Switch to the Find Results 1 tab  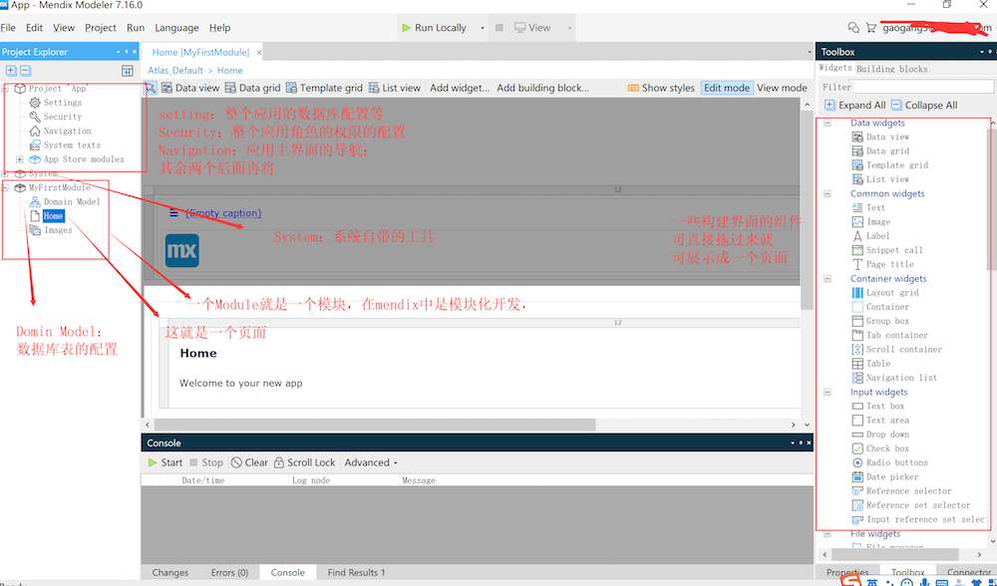[x=356, y=573]
